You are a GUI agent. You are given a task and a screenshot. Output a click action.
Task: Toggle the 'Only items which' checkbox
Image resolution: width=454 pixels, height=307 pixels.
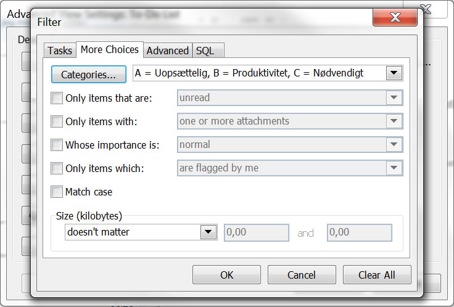click(57, 168)
